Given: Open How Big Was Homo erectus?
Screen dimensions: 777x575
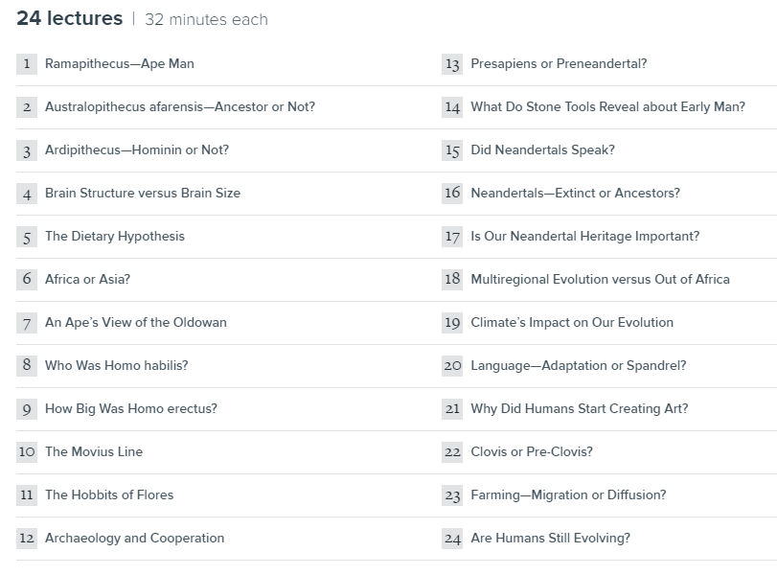Looking at the screenshot, I should click(131, 409).
